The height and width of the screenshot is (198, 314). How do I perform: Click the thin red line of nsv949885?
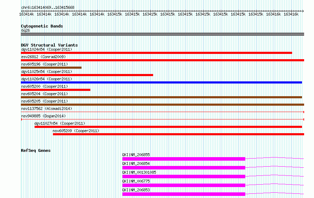pos(162,119)
